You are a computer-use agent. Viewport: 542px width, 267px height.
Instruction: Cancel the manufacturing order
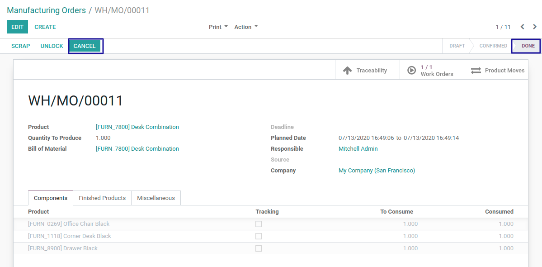(x=85, y=46)
